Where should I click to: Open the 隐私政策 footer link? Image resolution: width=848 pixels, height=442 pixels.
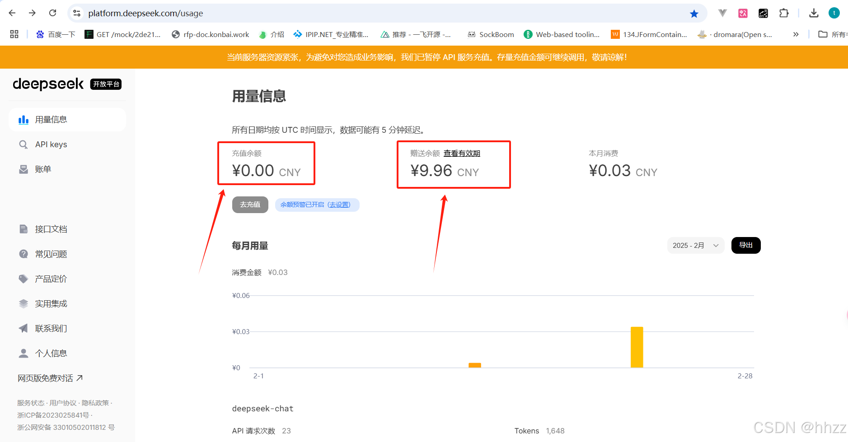[x=95, y=403]
